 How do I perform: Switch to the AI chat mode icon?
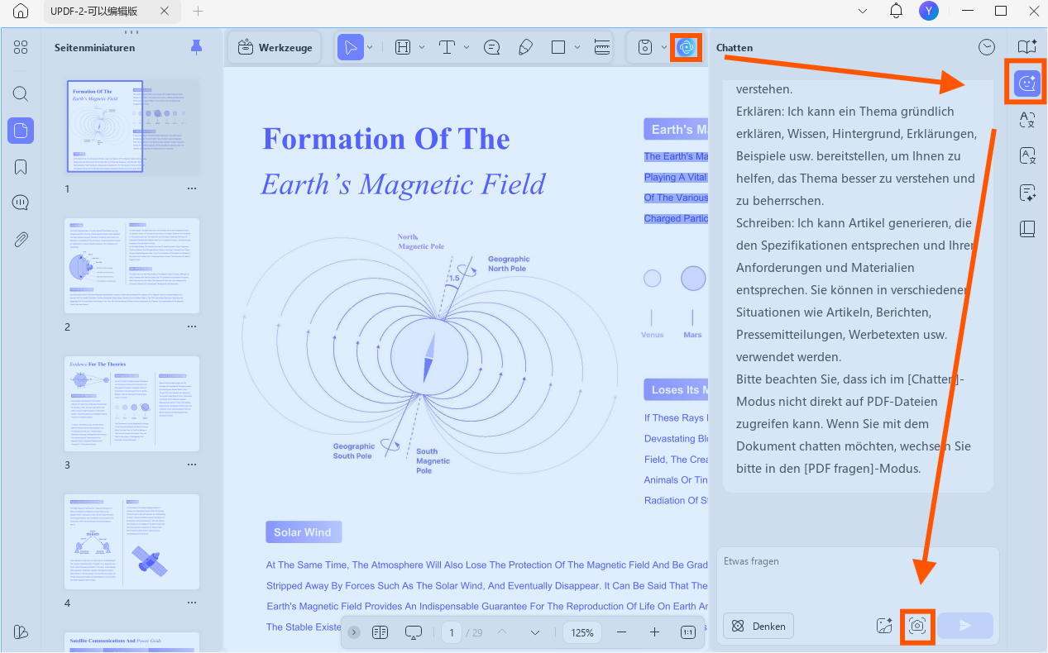click(x=1027, y=83)
